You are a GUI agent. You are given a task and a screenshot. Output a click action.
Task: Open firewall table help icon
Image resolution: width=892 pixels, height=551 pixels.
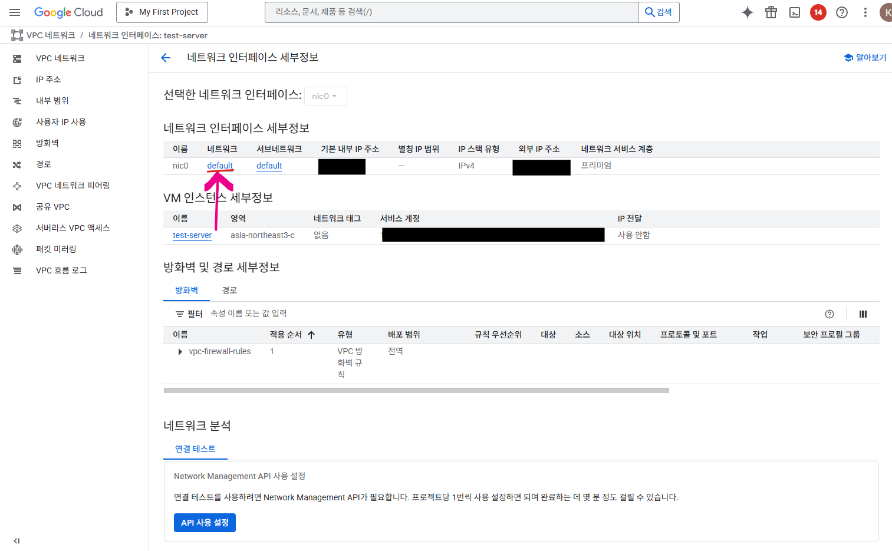830,314
